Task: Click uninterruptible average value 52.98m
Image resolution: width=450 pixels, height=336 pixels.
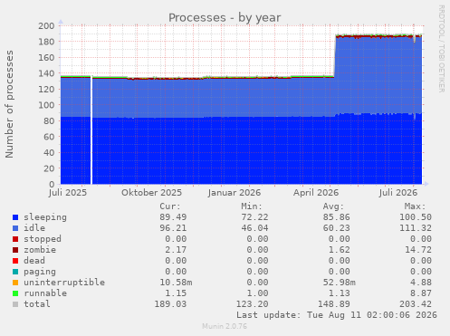Action: coord(340,283)
